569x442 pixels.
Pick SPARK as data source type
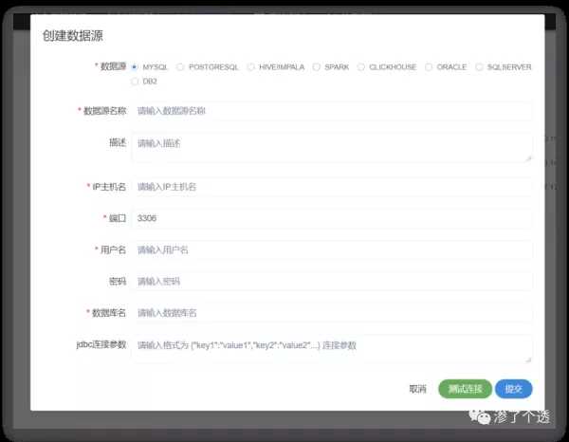318,67
